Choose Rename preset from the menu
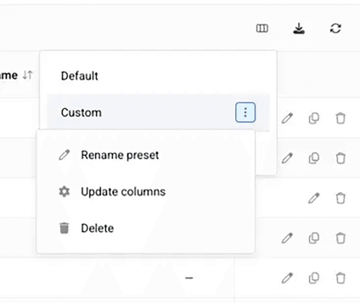 (x=146, y=155)
